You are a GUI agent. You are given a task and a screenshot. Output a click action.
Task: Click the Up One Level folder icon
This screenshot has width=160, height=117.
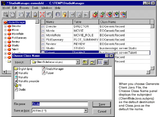pos(85,62)
